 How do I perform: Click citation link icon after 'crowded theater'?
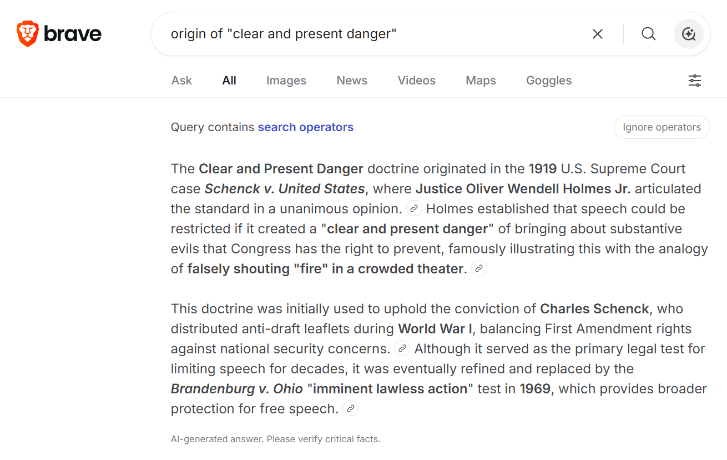pos(479,269)
